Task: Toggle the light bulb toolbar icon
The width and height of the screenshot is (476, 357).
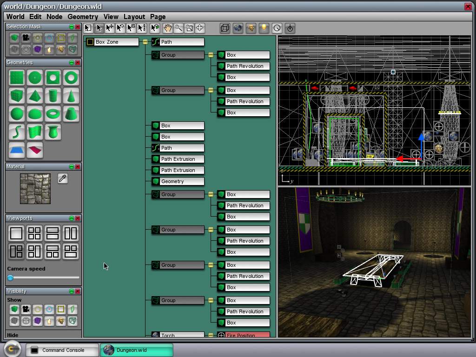Action: 264,28
